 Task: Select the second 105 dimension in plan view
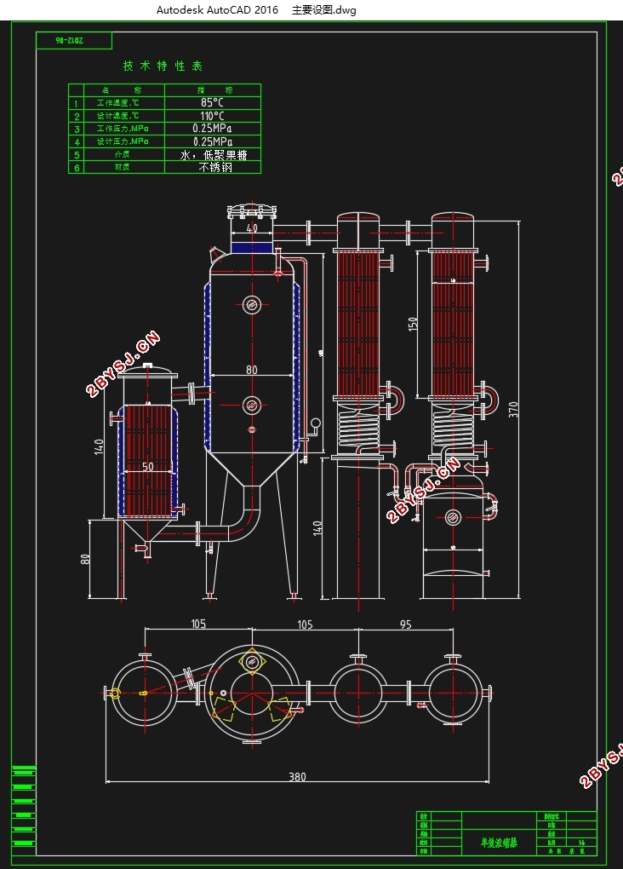(x=306, y=624)
